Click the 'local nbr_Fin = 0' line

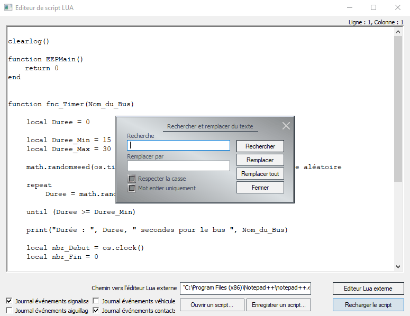[62, 257]
